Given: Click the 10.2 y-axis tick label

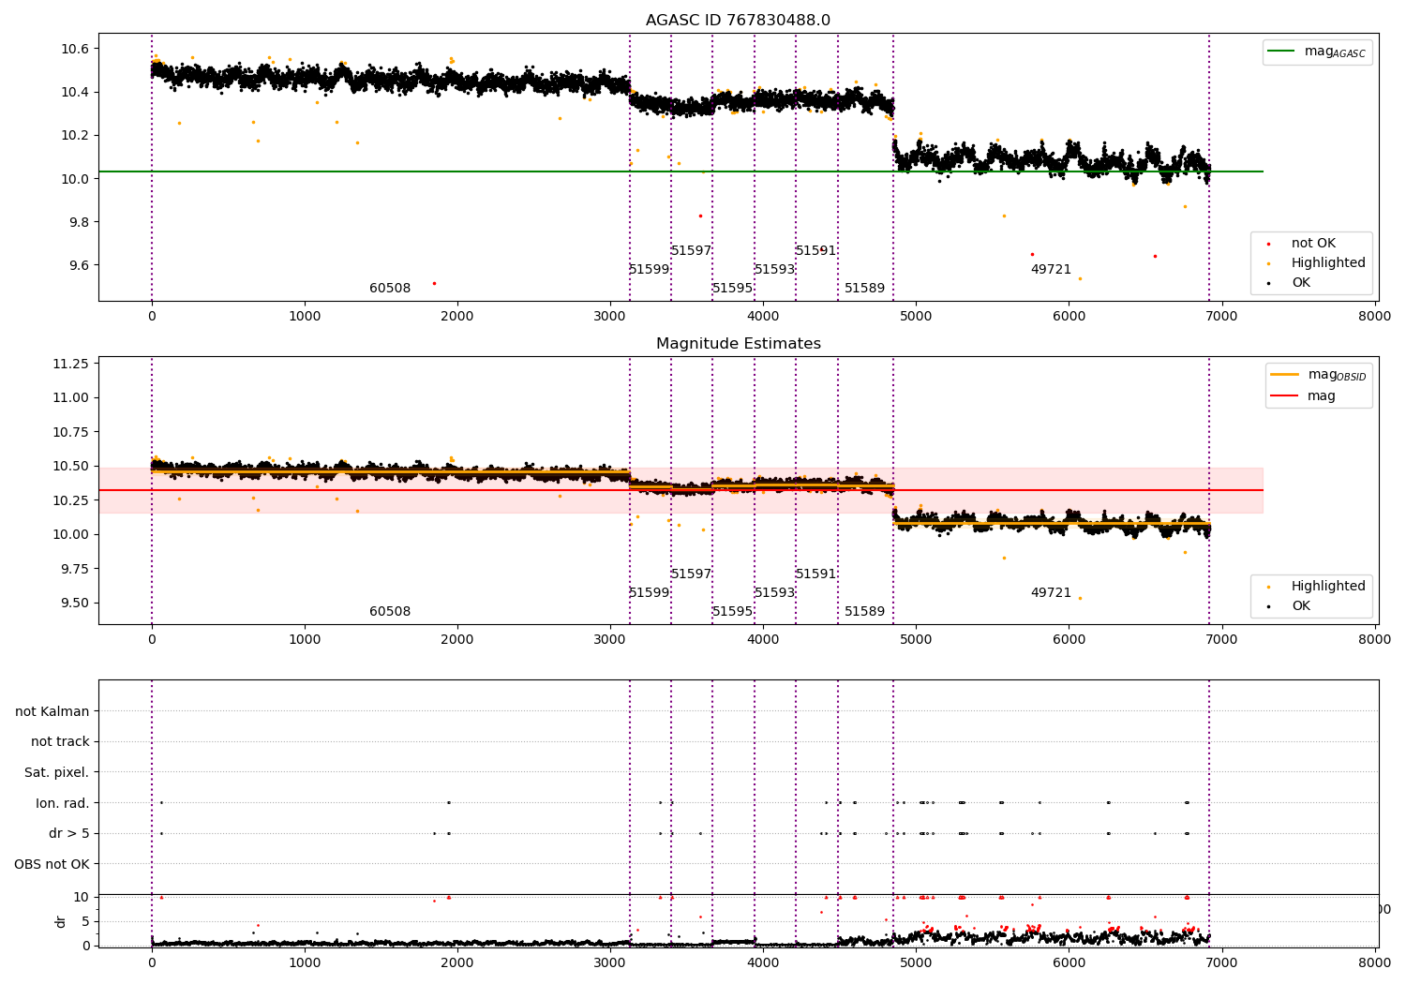Looking at the screenshot, I should [76, 135].
